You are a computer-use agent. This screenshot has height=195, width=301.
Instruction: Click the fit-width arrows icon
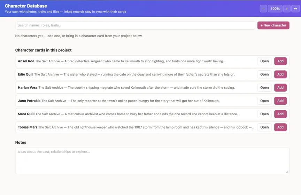295,9
